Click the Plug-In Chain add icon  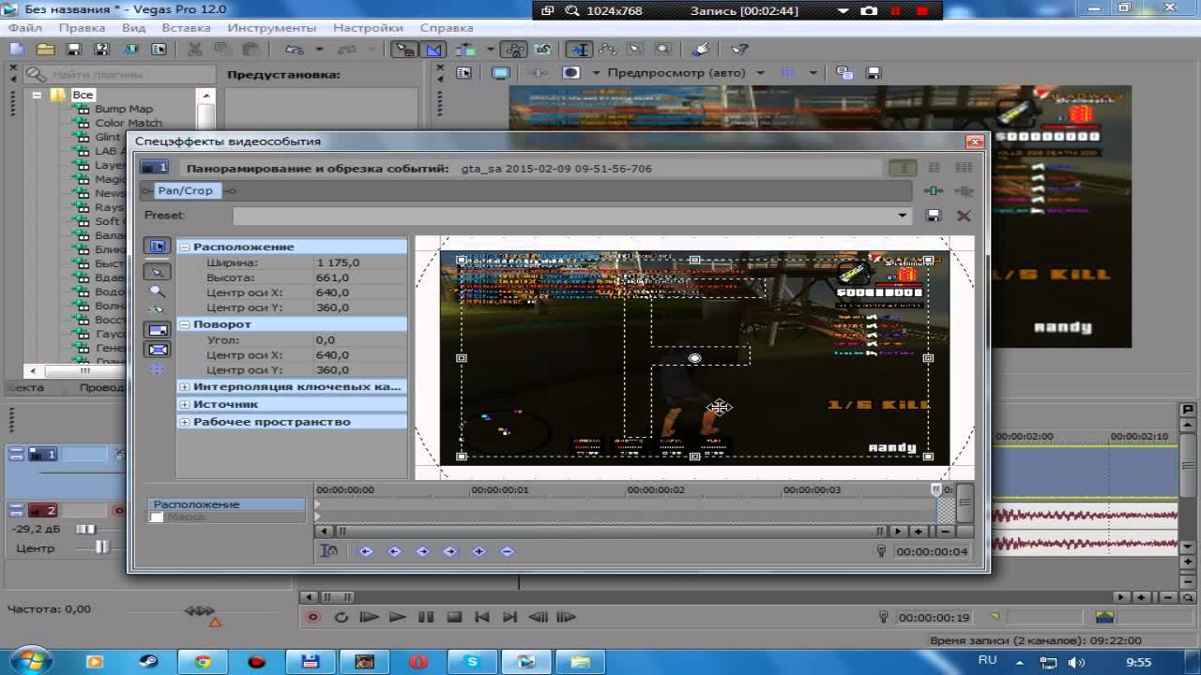point(933,190)
